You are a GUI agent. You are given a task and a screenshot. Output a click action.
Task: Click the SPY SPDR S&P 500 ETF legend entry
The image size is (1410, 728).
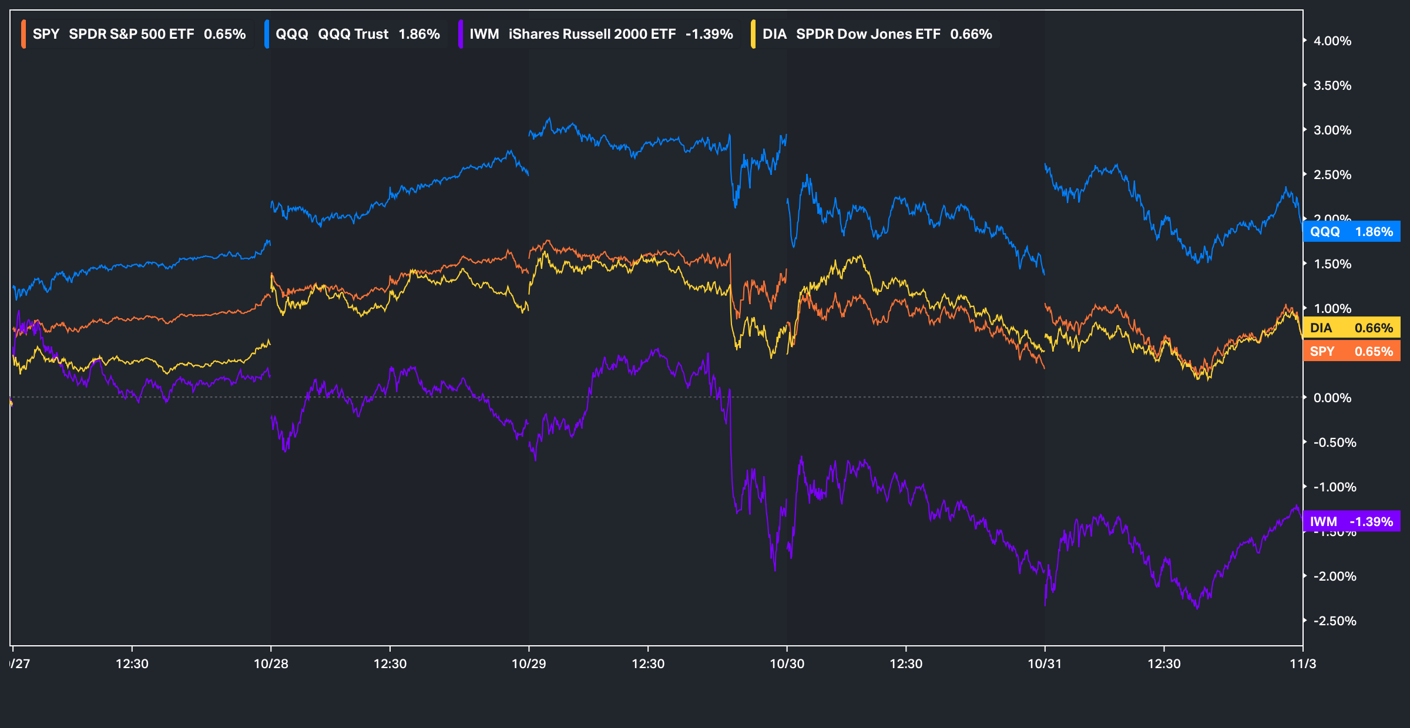139,34
